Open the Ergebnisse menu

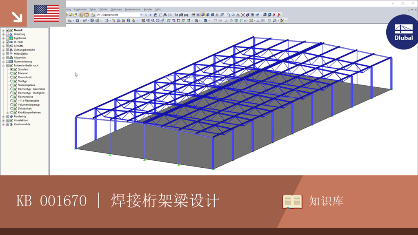(80, 9)
